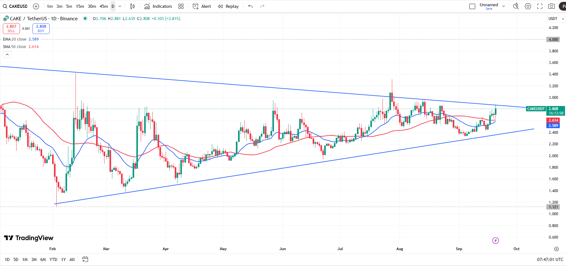Start bar Replay mode
The width and height of the screenshot is (566, 266).
pyautogui.click(x=228, y=6)
